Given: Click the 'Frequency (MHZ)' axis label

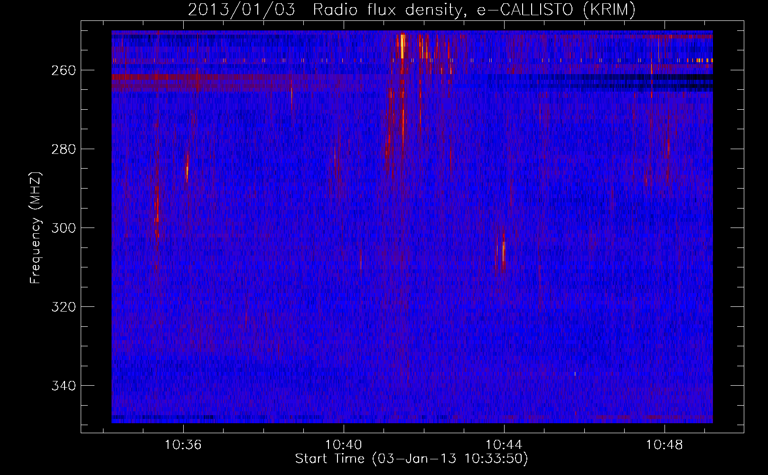Looking at the screenshot, I should click(x=36, y=228).
